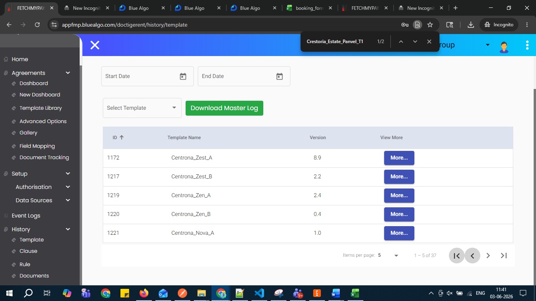Open the group selector dropdown arrow in header

click(488, 45)
